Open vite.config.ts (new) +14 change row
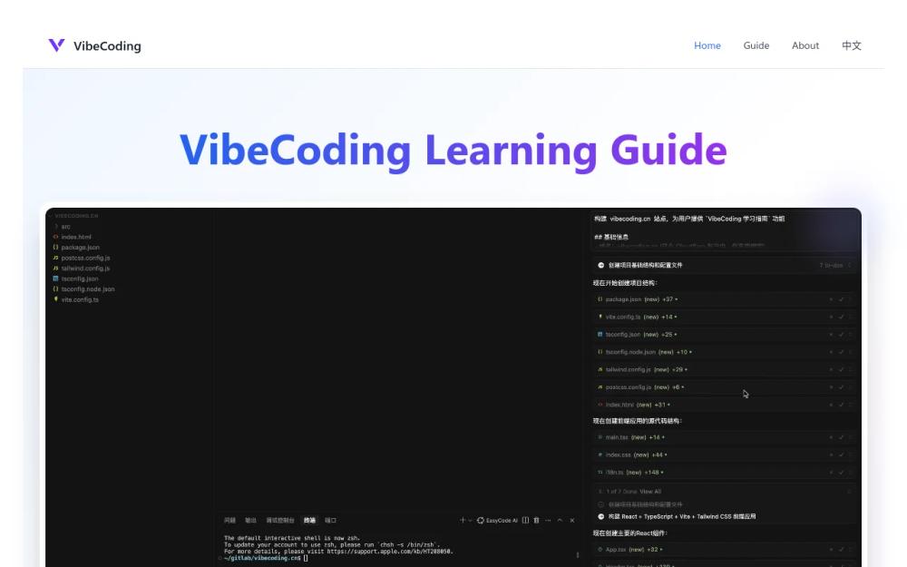 (724, 317)
